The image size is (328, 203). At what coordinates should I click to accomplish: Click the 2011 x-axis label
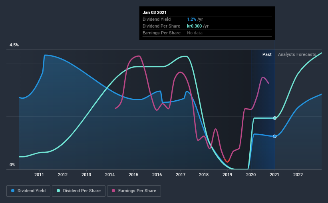pyautogui.click(x=39, y=175)
